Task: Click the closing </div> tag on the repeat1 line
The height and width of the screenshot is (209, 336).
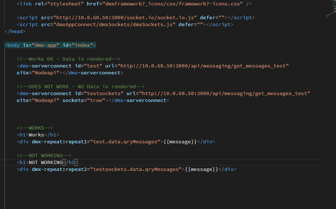Action: pyautogui.click(x=206, y=142)
